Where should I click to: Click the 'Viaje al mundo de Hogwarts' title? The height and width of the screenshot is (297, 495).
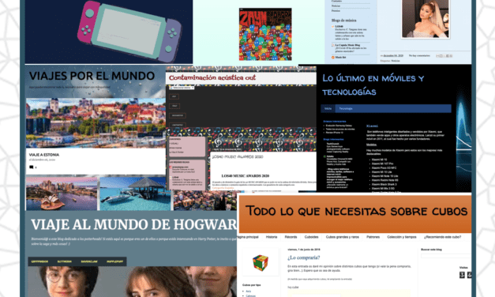(134, 224)
